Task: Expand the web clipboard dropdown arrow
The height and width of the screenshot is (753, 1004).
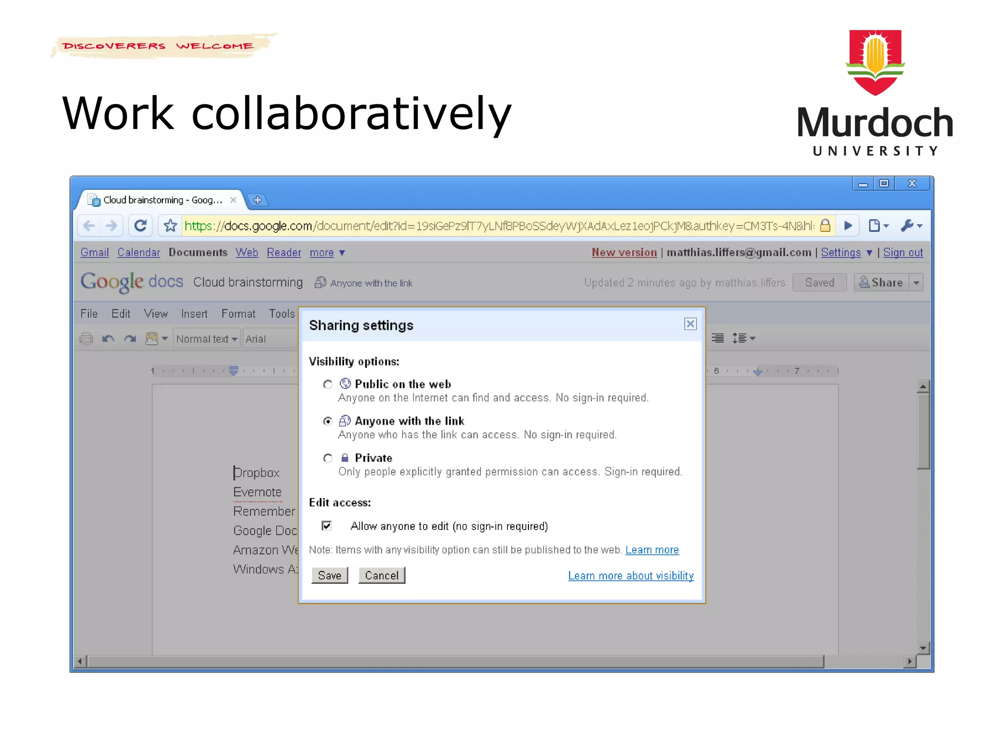Action: (x=165, y=339)
